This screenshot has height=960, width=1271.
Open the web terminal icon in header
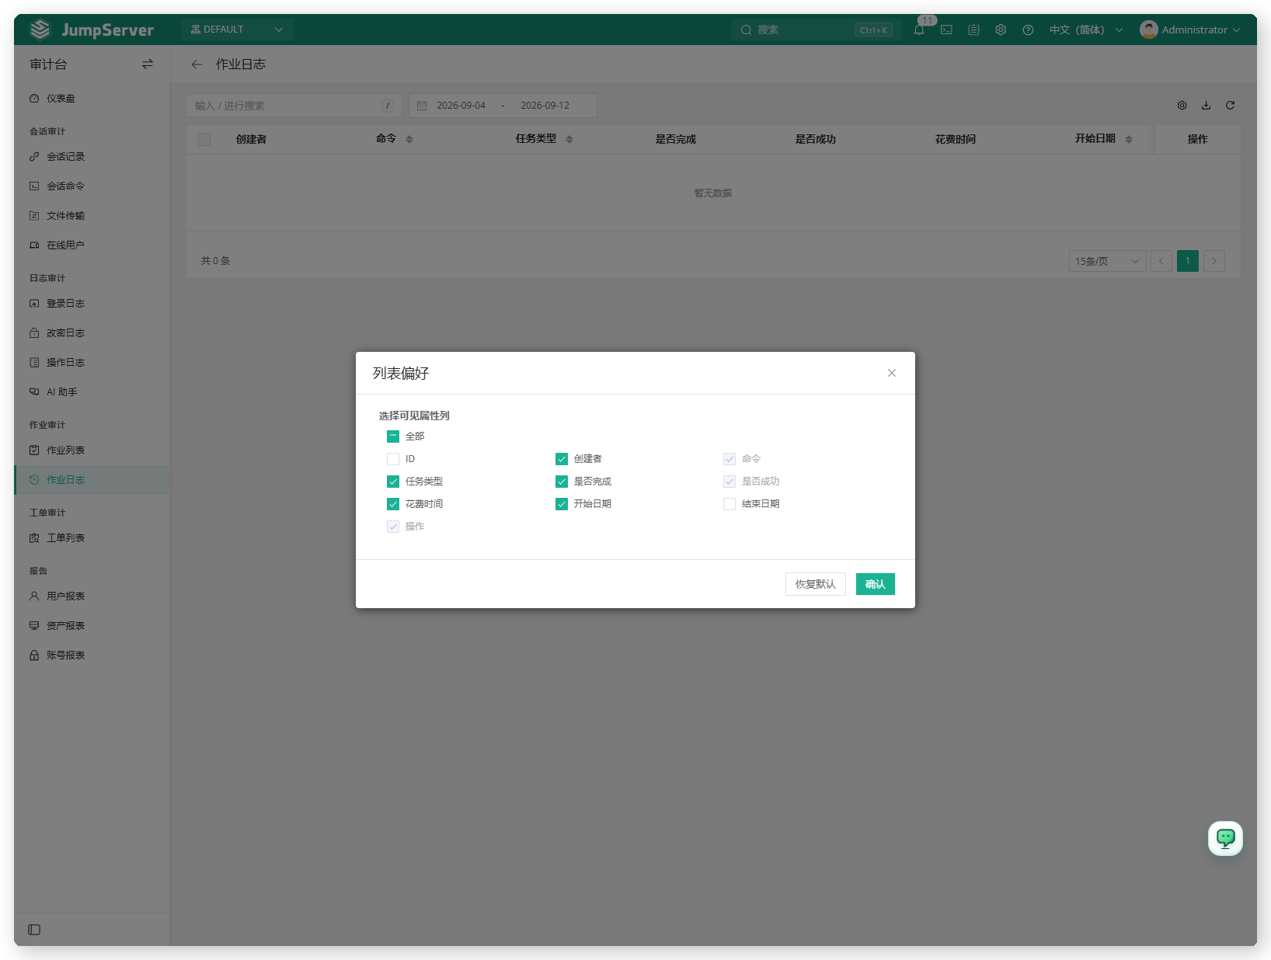(x=946, y=30)
